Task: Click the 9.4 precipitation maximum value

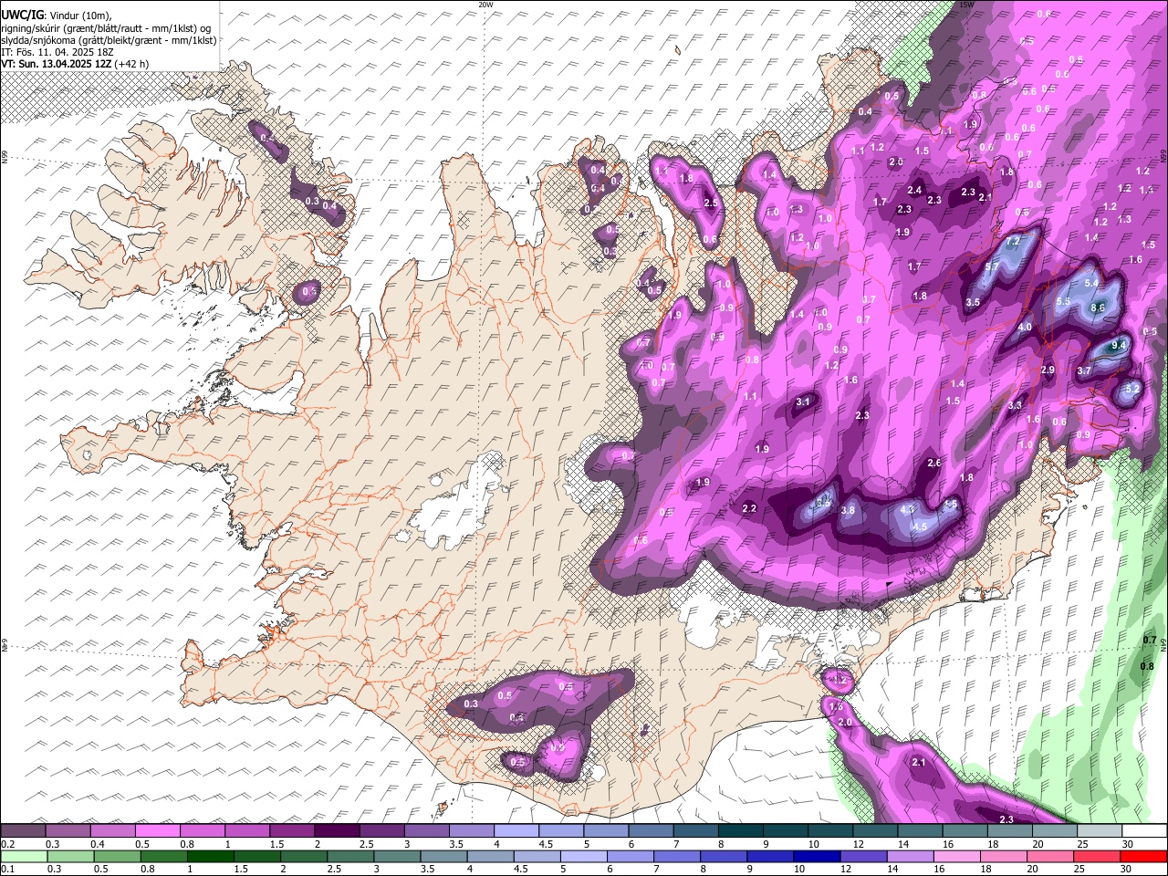Action: coord(1121,343)
